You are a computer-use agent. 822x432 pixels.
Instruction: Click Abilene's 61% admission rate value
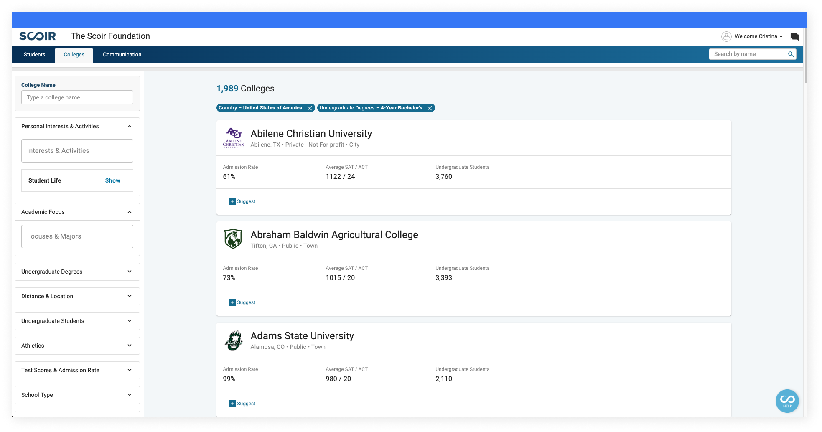point(229,177)
